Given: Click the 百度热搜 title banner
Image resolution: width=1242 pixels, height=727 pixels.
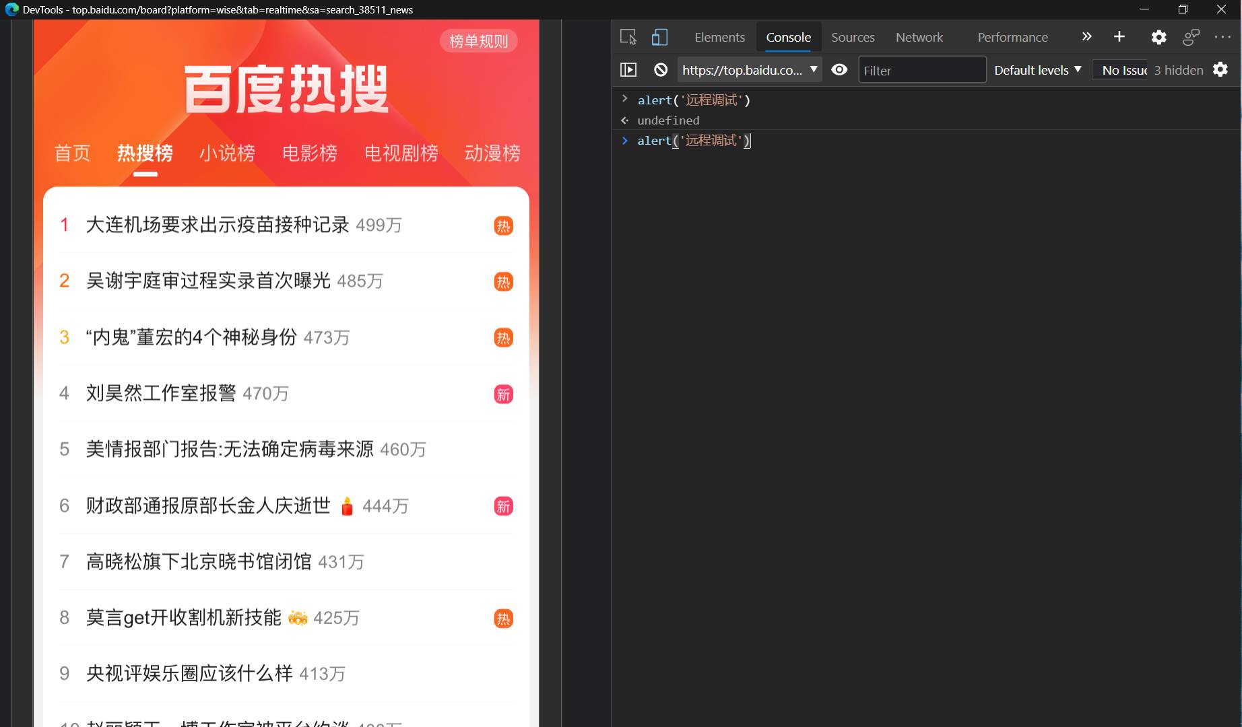Looking at the screenshot, I should (286, 89).
